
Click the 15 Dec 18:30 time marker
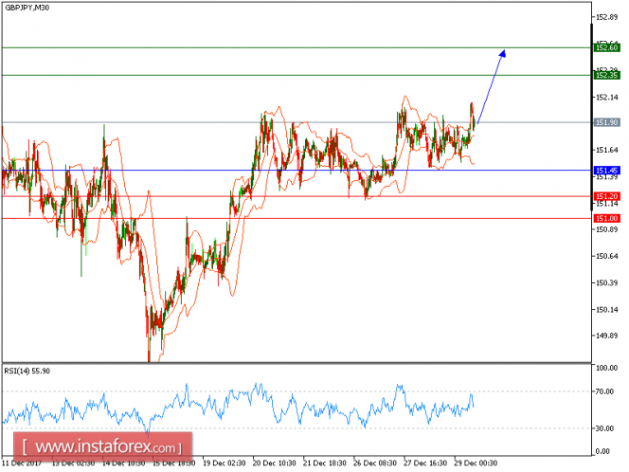click(x=172, y=463)
